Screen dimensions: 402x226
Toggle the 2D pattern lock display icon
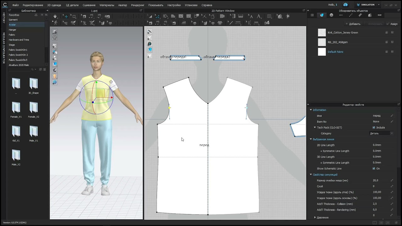tap(149, 56)
